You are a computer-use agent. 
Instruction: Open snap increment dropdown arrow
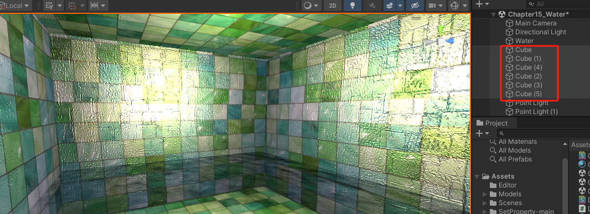coord(103,6)
